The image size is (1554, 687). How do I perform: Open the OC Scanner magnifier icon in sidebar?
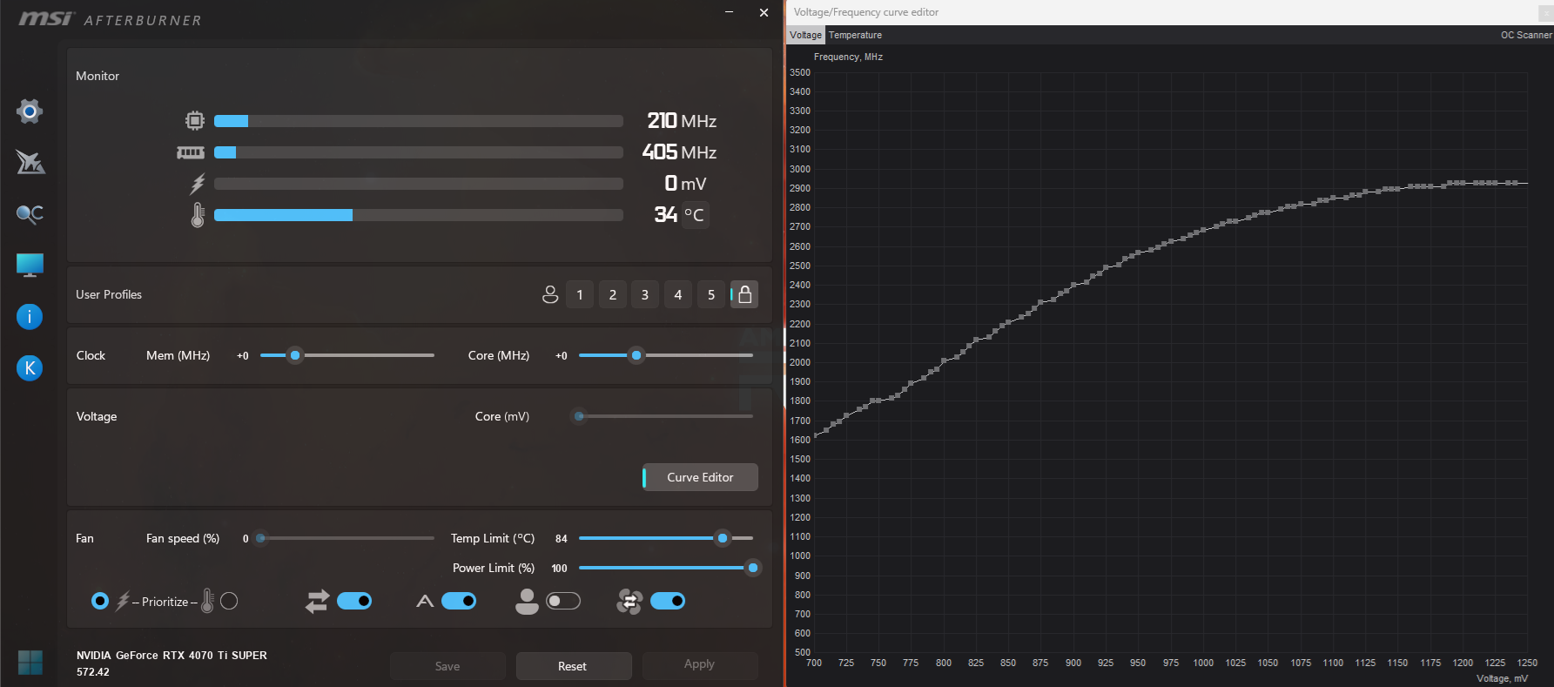(x=30, y=214)
